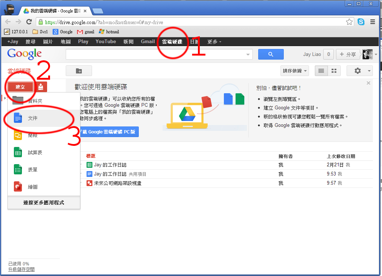Viewport: 382px width, 276px height.
Task: Open the 未來公司網路架設規畫 drawing
Action: pyautogui.click(x=118, y=183)
